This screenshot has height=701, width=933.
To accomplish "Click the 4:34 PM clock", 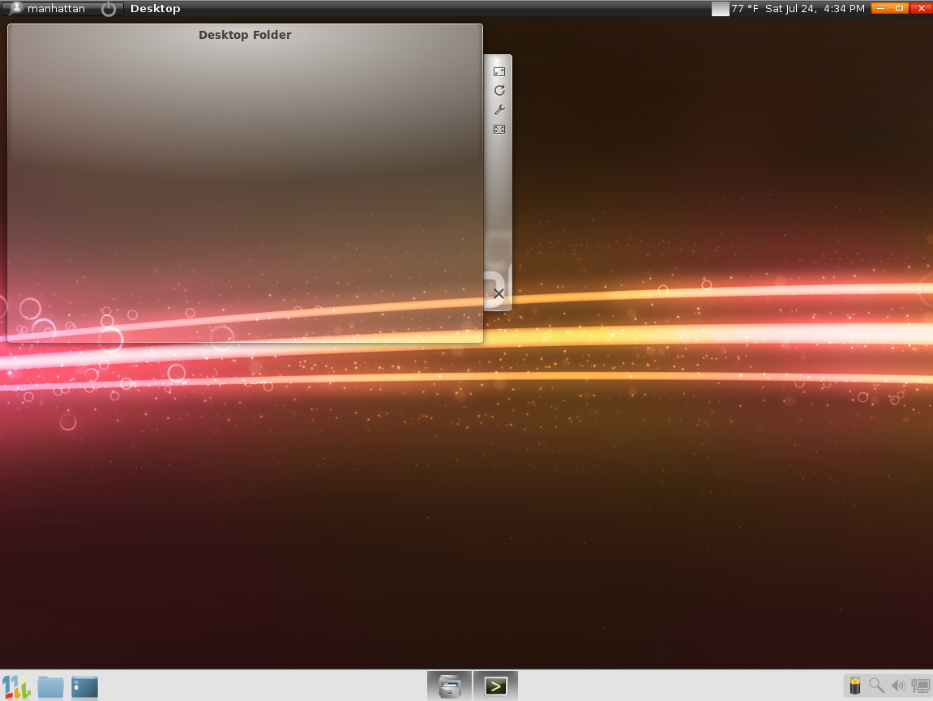I will pyautogui.click(x=844, y=8).
